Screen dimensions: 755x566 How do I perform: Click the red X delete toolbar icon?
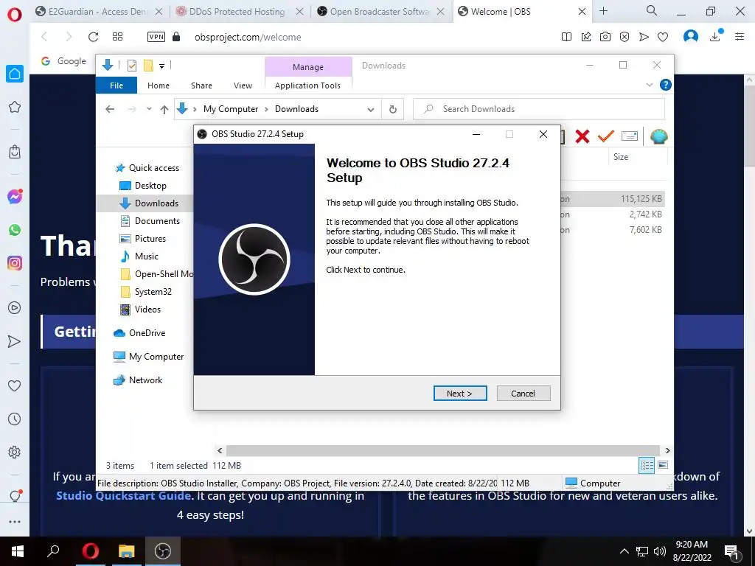click(582, 136)
